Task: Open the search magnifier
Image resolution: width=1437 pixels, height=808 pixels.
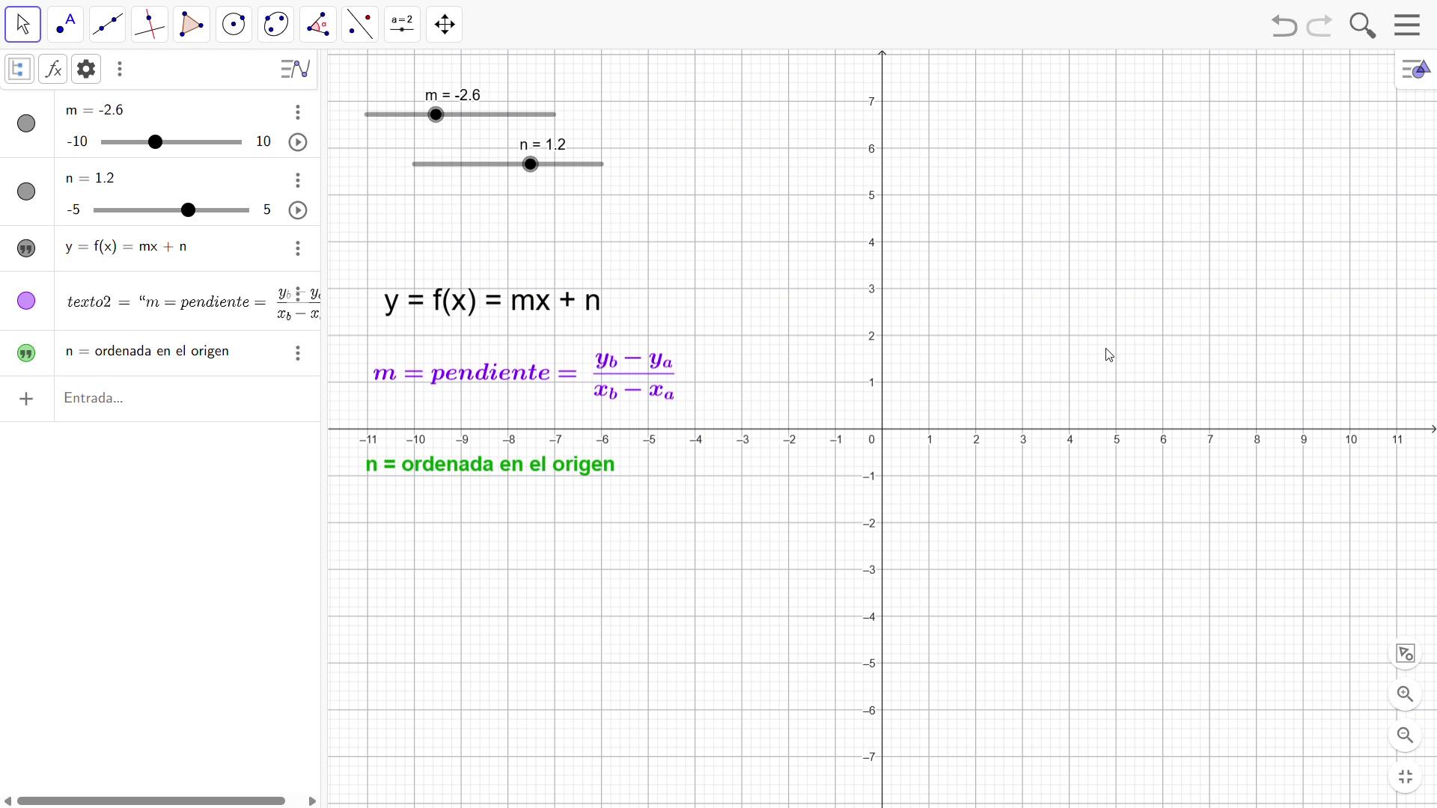Action: pos(1363,25)
